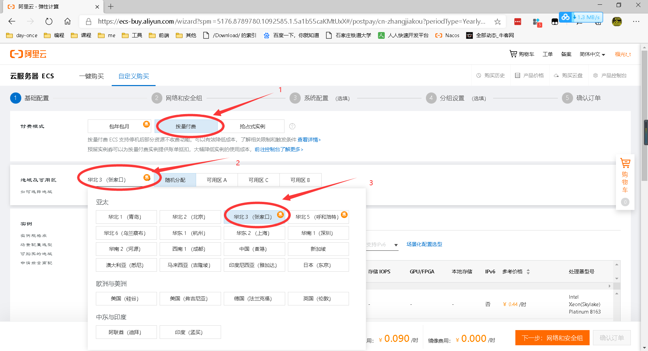Open 简体中文 language dropdown
Viewport: 648px width, 351px height.
[592, 54]
